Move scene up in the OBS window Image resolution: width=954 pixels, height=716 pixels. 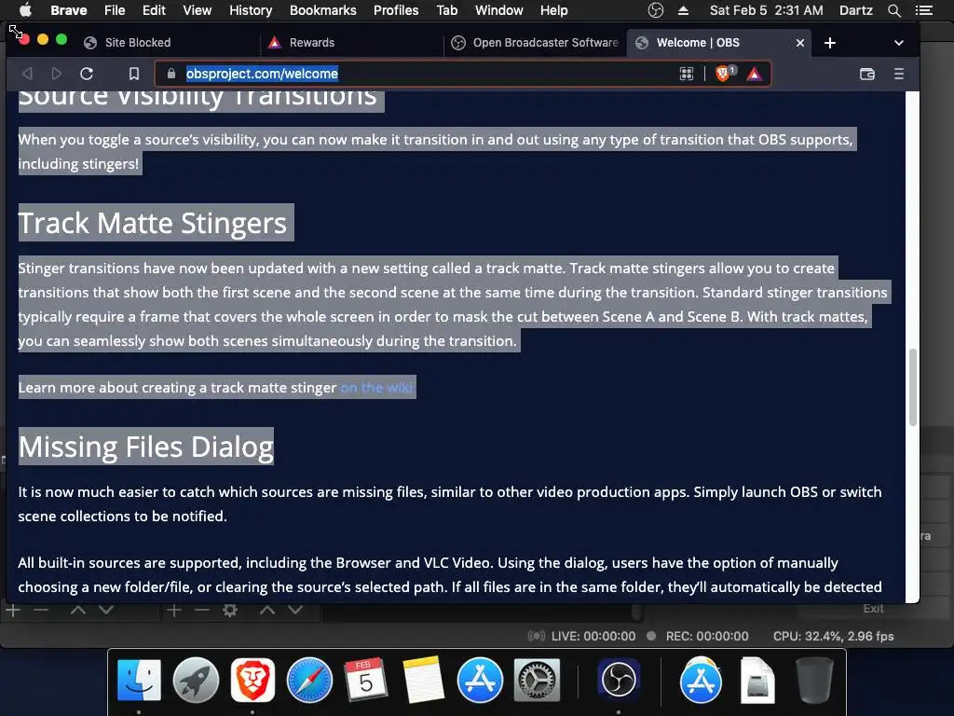click(78, 610)
